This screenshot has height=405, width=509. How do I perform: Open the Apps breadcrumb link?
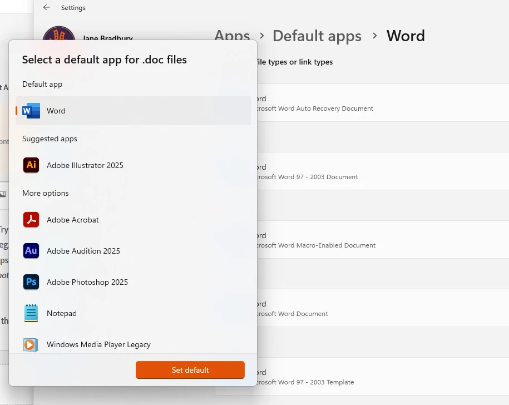coord(233,34)
